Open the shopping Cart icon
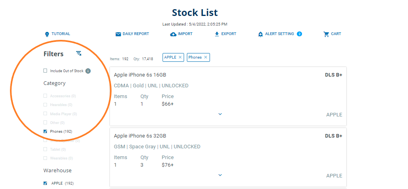 pos(326,34)
